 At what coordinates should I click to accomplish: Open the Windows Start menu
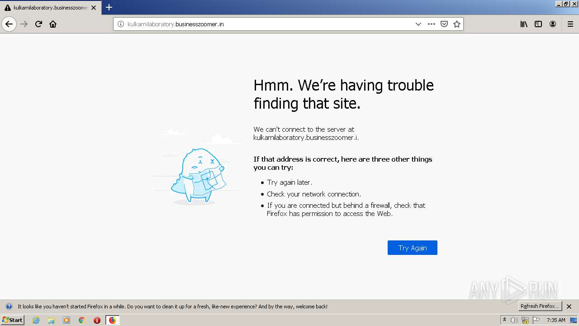(12, 320)
